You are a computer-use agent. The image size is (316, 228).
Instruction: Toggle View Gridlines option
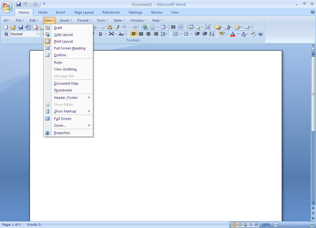point(65,69)
